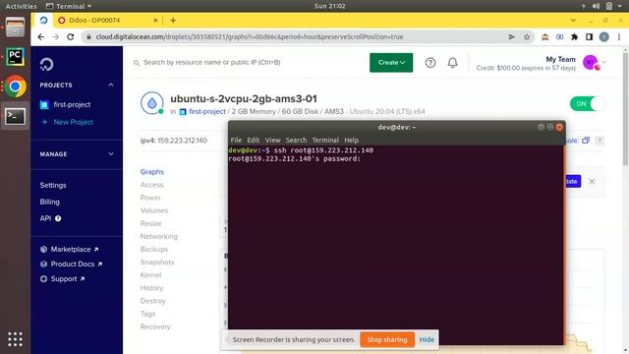Collapse the PROJECTS section
Viewport: 629px width, 354px height.
pyautogui.click(x=111, y=86)
